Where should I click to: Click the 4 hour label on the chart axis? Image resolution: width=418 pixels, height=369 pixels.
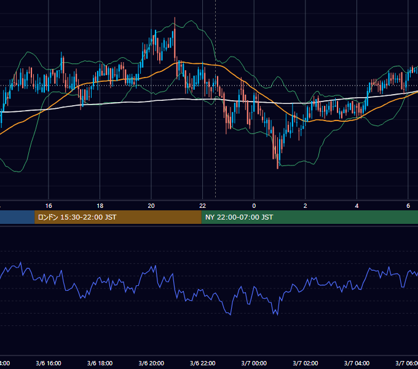click(x=357, y=206)
